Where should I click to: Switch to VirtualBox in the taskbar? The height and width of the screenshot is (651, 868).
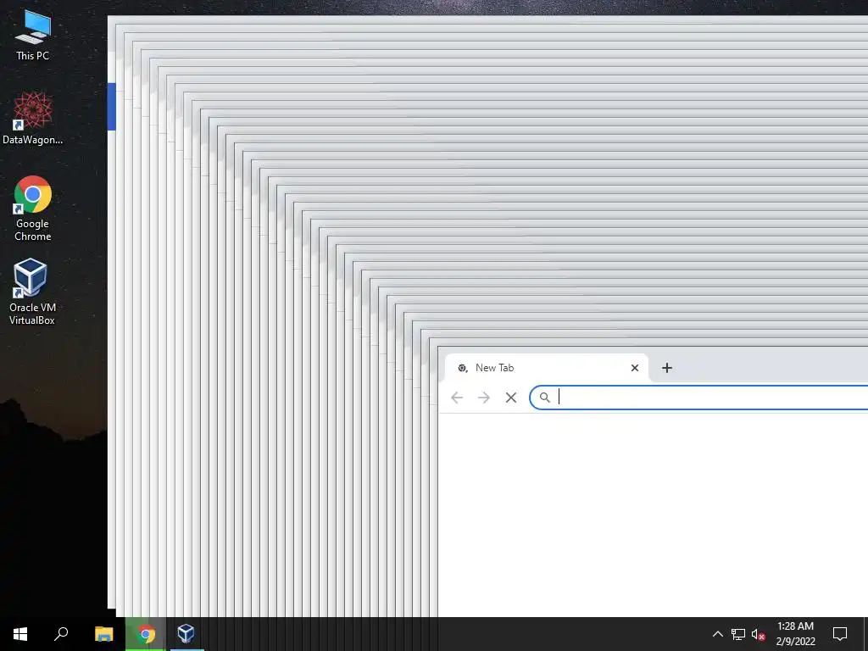pyautogui.click(x=186, y=634)
